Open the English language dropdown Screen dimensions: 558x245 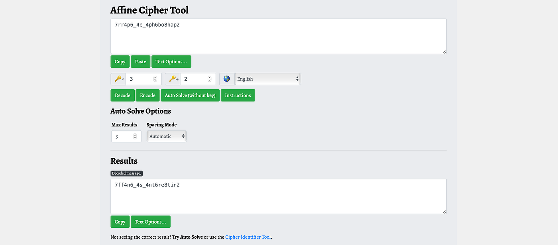tap(267, 79)
